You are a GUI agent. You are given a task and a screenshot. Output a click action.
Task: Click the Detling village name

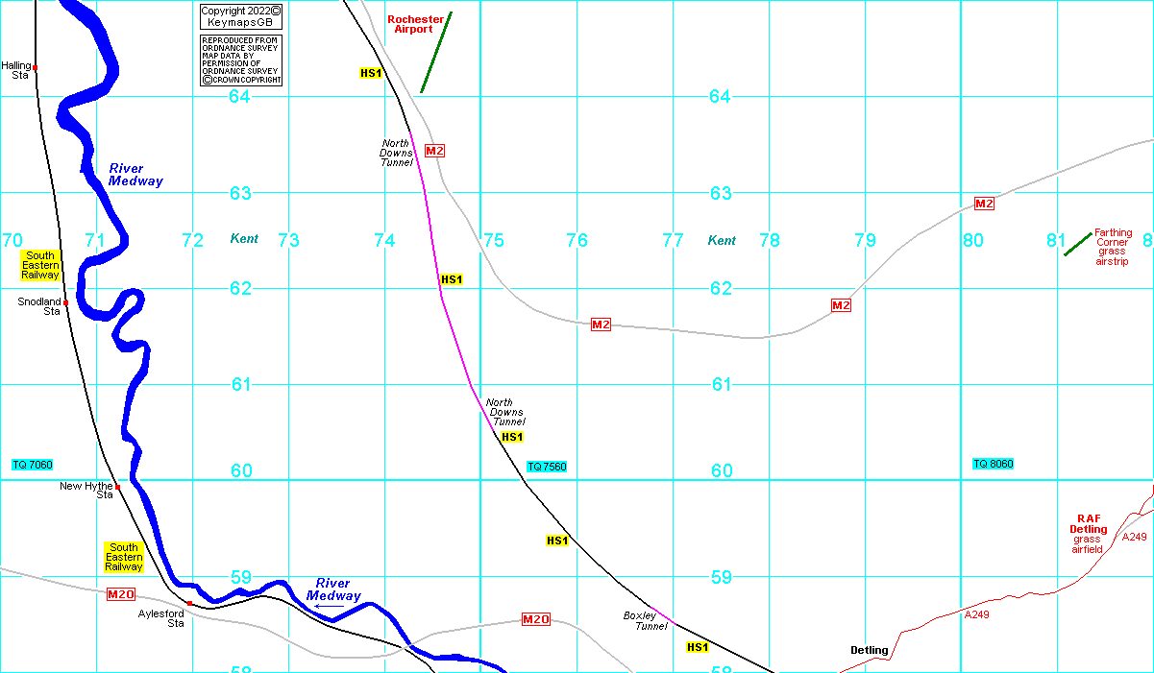pos(869,650)
